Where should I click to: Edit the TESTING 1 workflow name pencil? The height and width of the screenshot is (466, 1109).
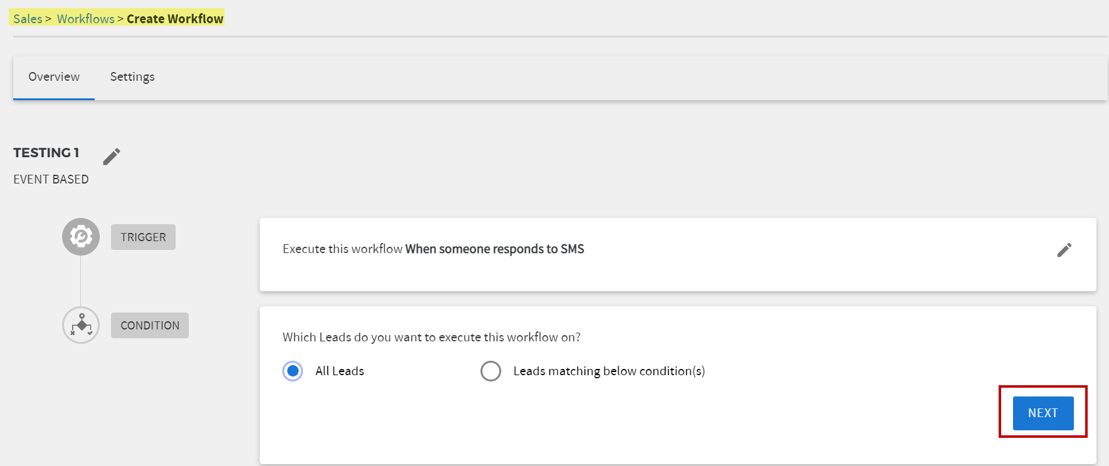pyautogui.click(x=112, y=156)
